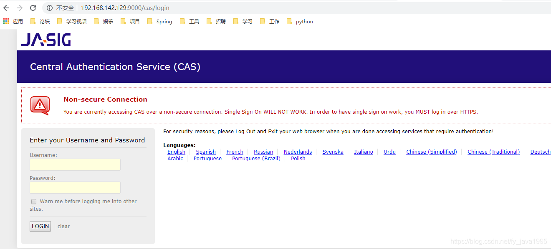Open the Spring bookmark folder
The width and height of the screenshot is (551, 249).
[x=160, y=21]
